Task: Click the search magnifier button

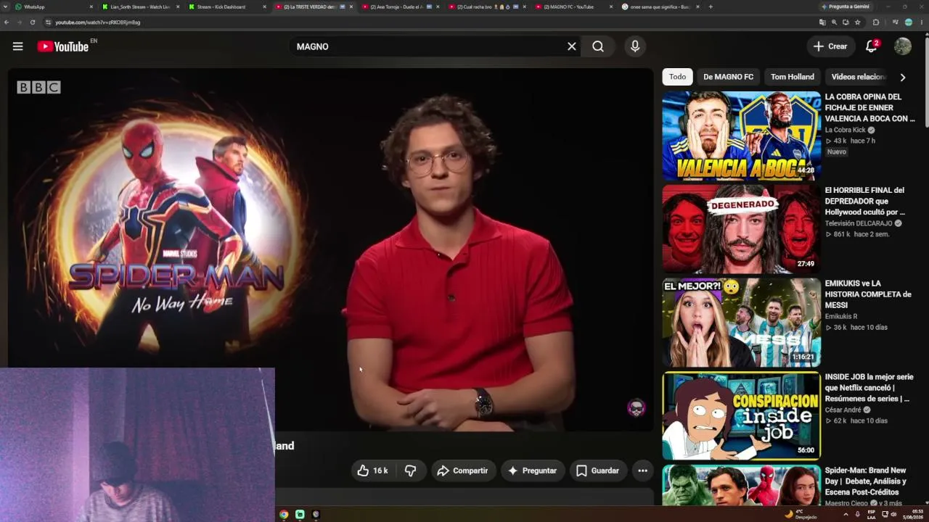Action: 598,46
